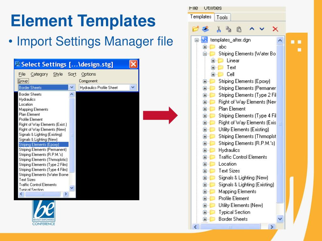
Task: Select Location in the Group list
Action: point(26,104)
